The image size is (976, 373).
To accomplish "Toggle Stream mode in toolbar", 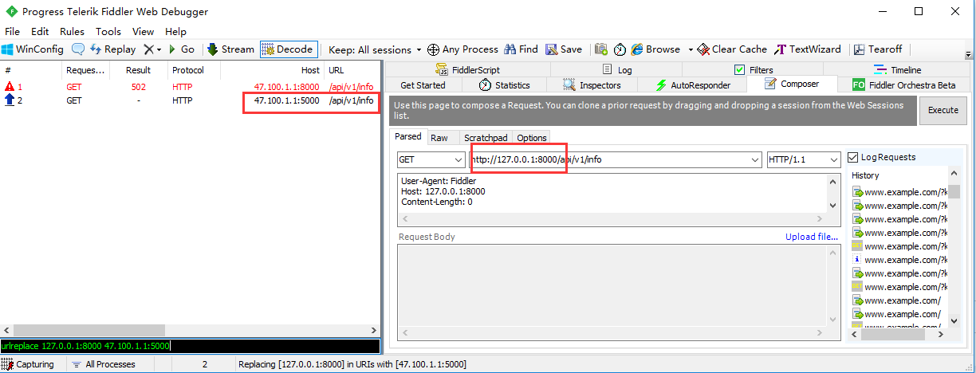I will (230, 49).
